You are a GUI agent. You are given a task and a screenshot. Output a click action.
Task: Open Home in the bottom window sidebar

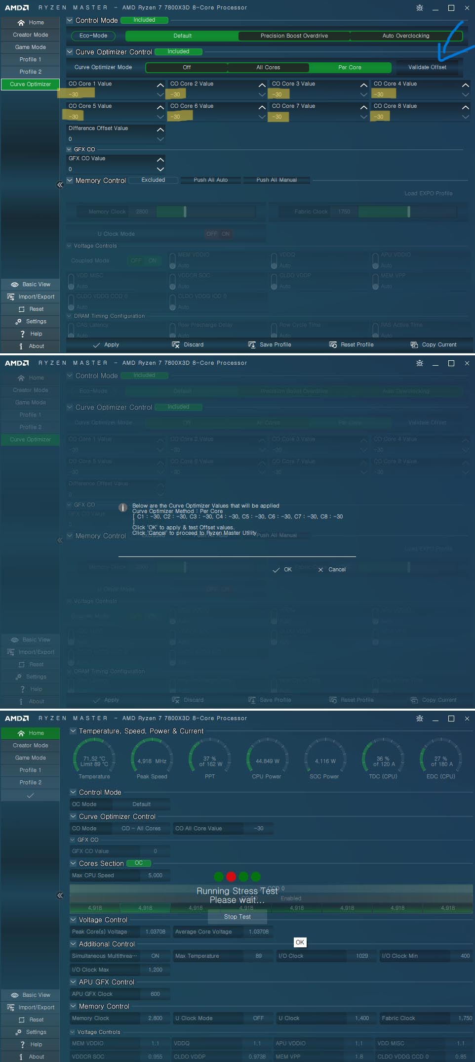coord(30,733)
